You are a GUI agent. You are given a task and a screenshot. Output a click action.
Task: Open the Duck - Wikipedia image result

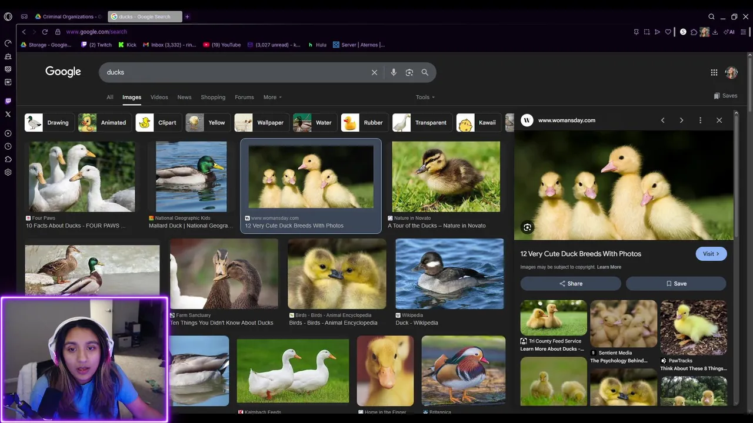(x=449, y=274)
